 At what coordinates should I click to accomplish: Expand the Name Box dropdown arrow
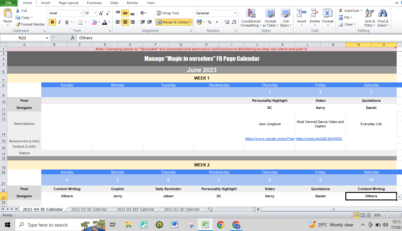coord(47,38)
